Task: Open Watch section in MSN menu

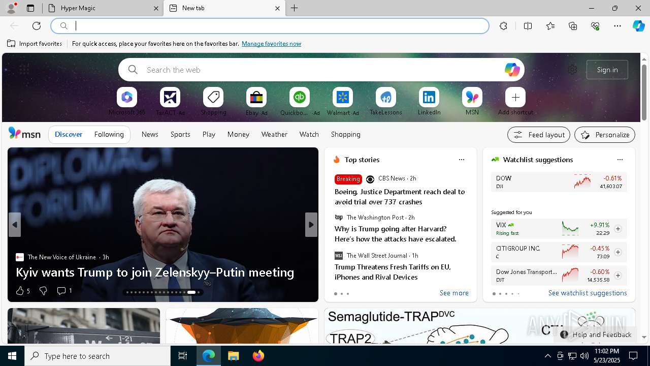Action: point(309,134)
